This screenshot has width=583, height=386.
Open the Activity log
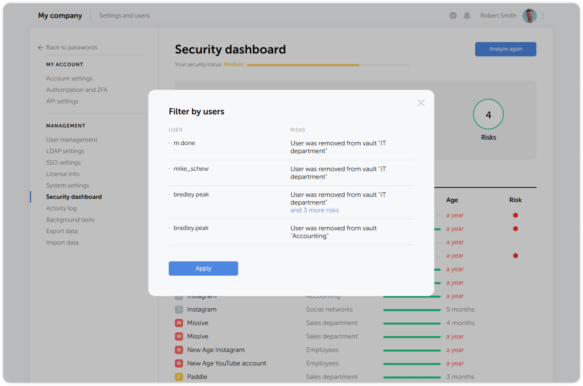pos(61,208)
